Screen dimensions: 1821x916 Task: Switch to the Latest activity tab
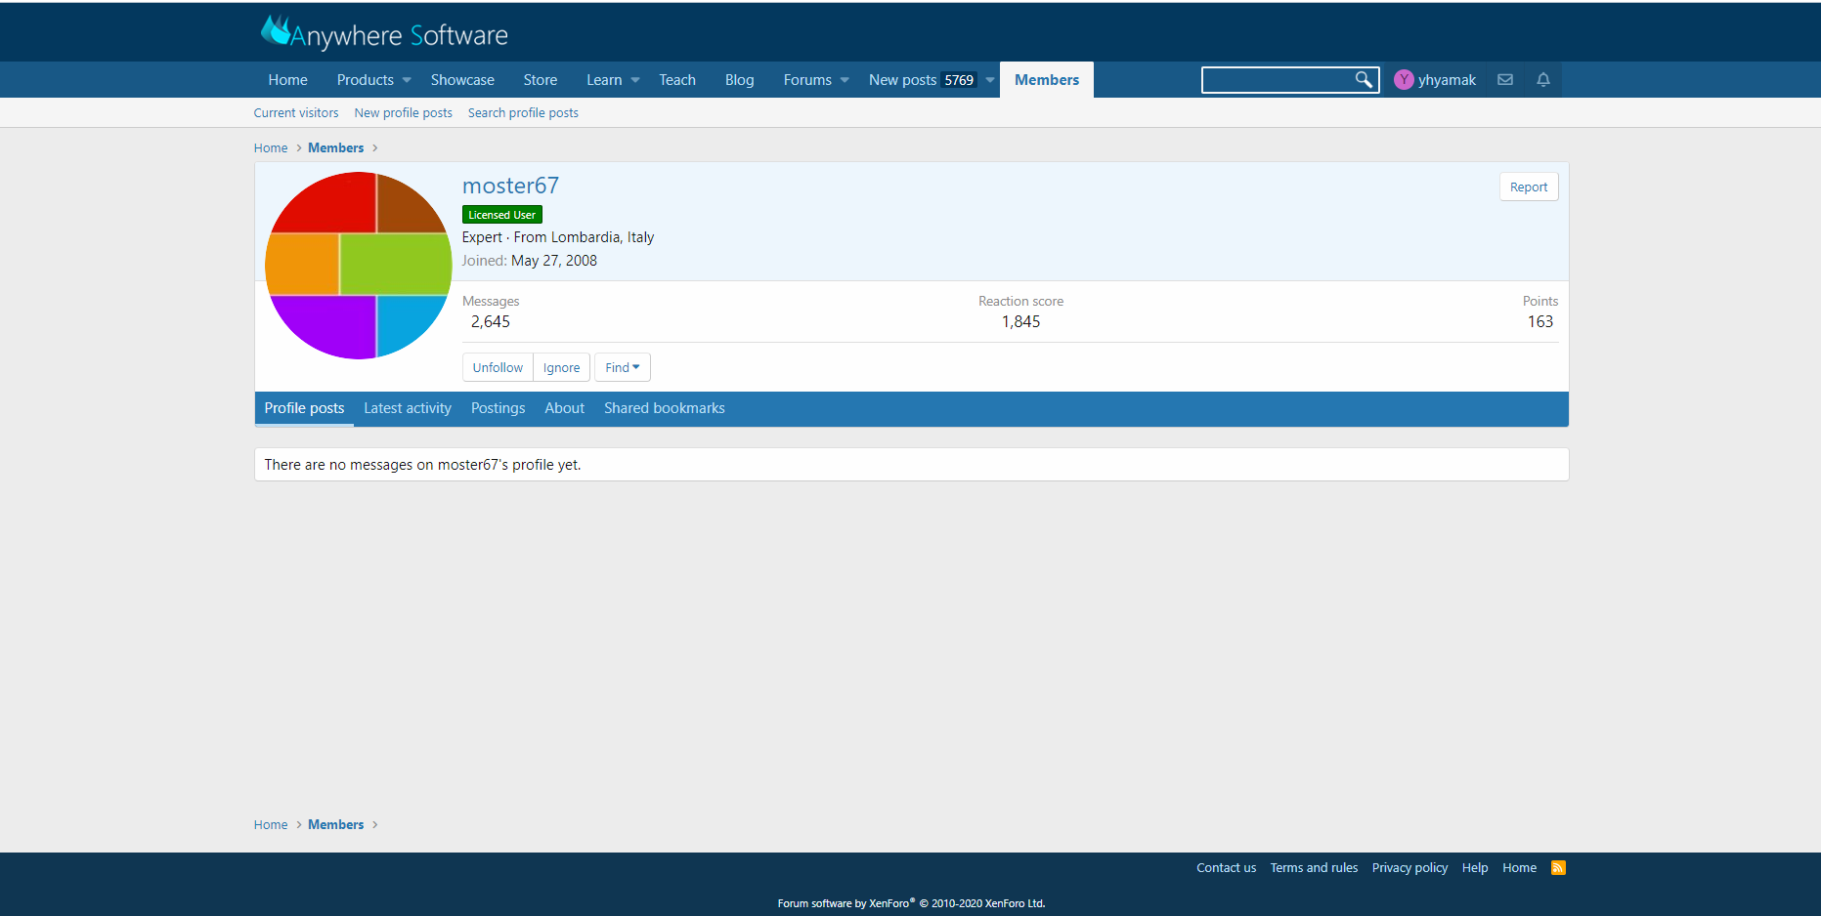[x=408, y=408]
